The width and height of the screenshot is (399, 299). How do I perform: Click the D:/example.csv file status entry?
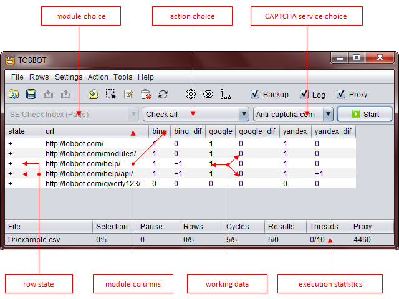34,239
